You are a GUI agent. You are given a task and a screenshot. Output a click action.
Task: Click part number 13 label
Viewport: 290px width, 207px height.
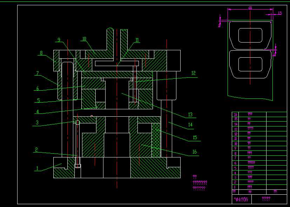(x=190, y=115)
